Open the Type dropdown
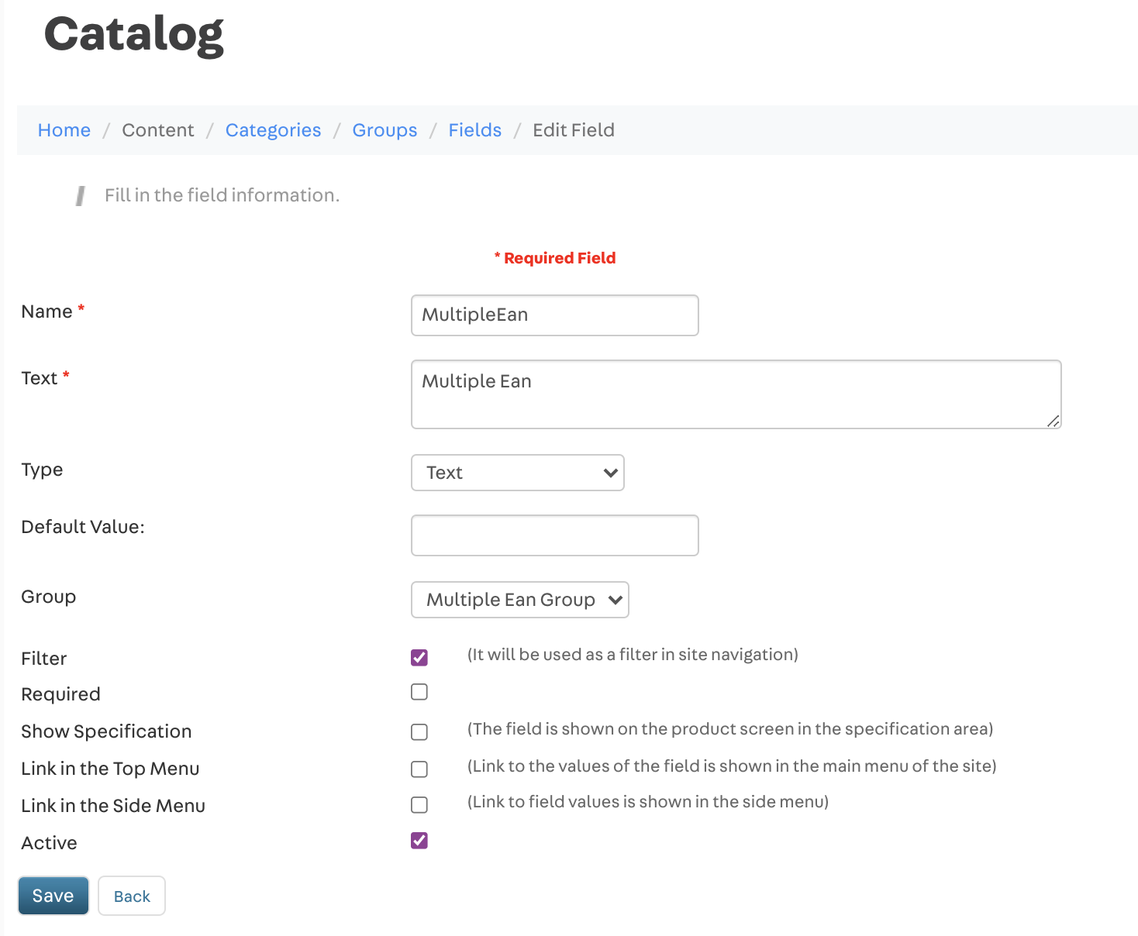Screen dimensions: 1138x936 (x=517, y=473)
